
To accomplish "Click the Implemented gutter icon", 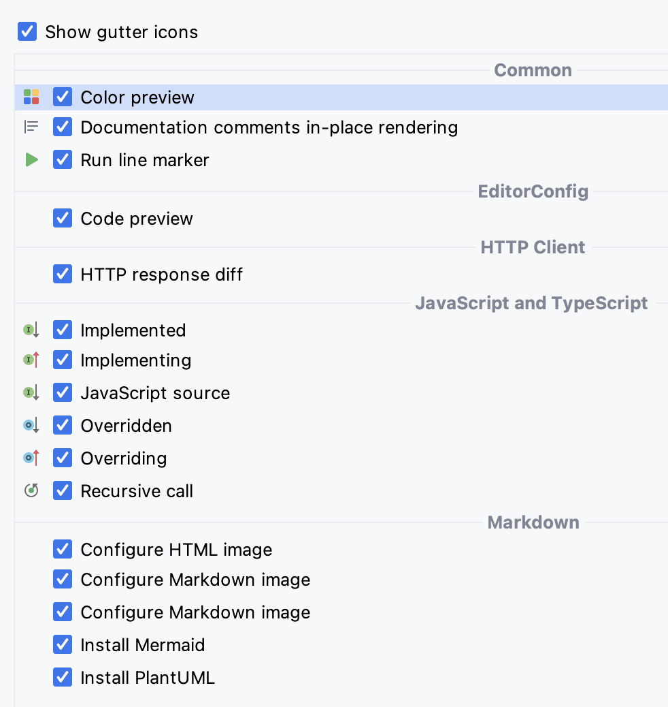I will point(31,330).
